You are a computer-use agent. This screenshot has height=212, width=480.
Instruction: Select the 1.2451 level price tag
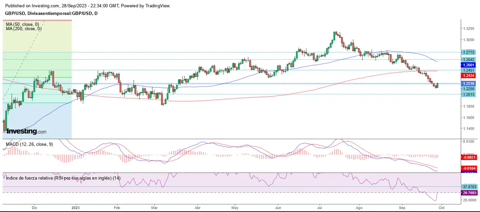468,70
